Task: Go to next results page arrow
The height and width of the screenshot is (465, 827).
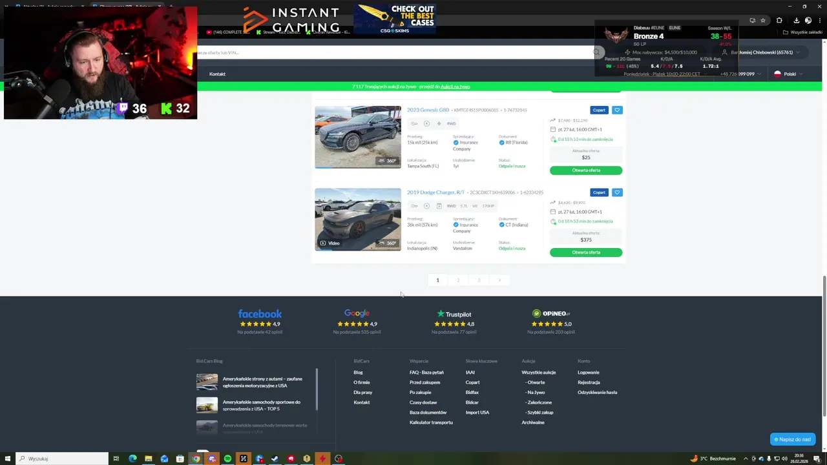Action: [499, 280]
